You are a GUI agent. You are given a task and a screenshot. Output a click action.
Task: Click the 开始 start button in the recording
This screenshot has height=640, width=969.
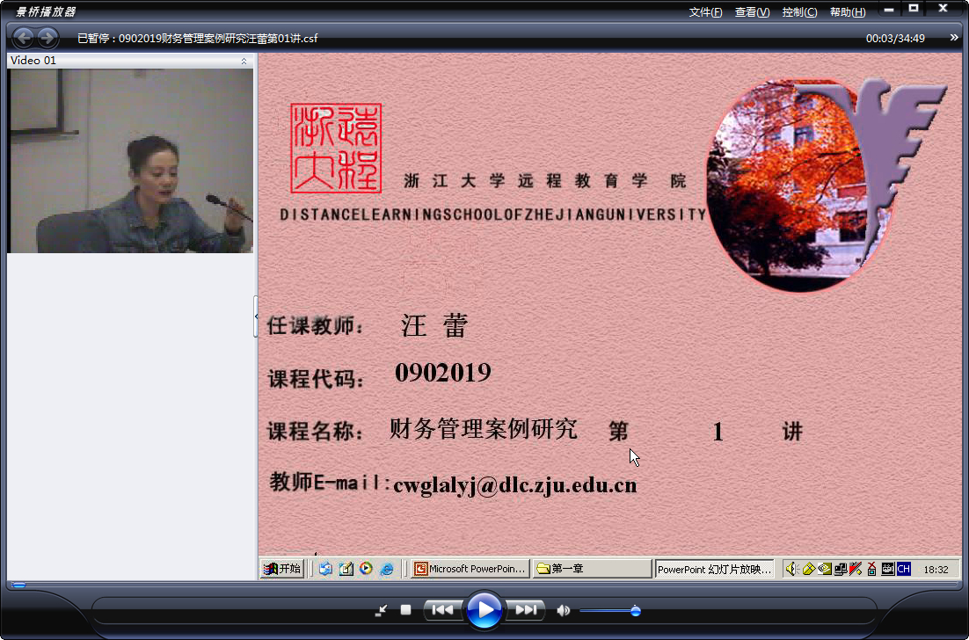(282, 568)
